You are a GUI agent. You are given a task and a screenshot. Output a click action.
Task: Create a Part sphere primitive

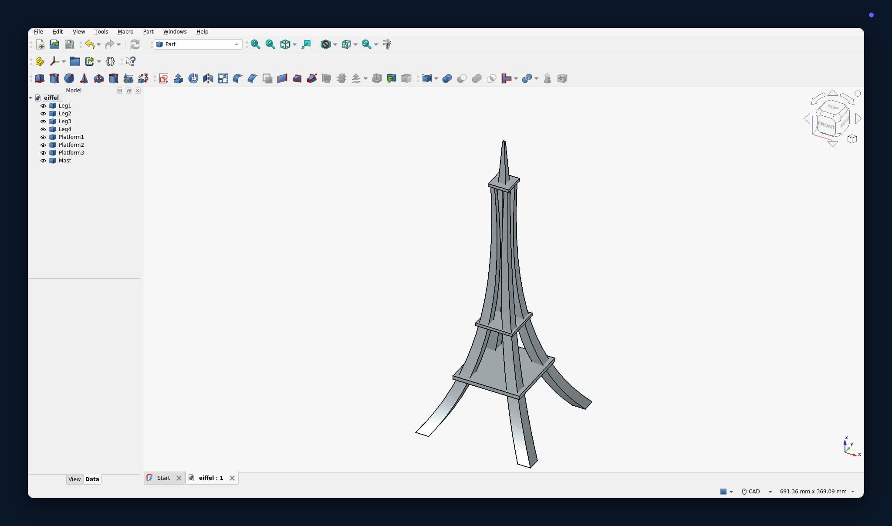(69, 78)
